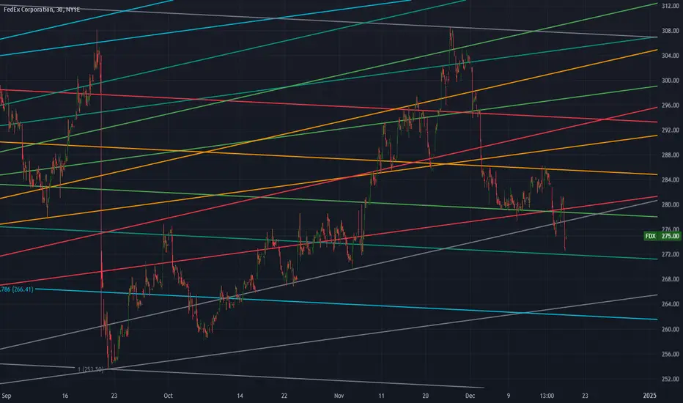The image size is (683, 403).
Task: Click the 13:00 time label on axis
Action: point(547,396)
